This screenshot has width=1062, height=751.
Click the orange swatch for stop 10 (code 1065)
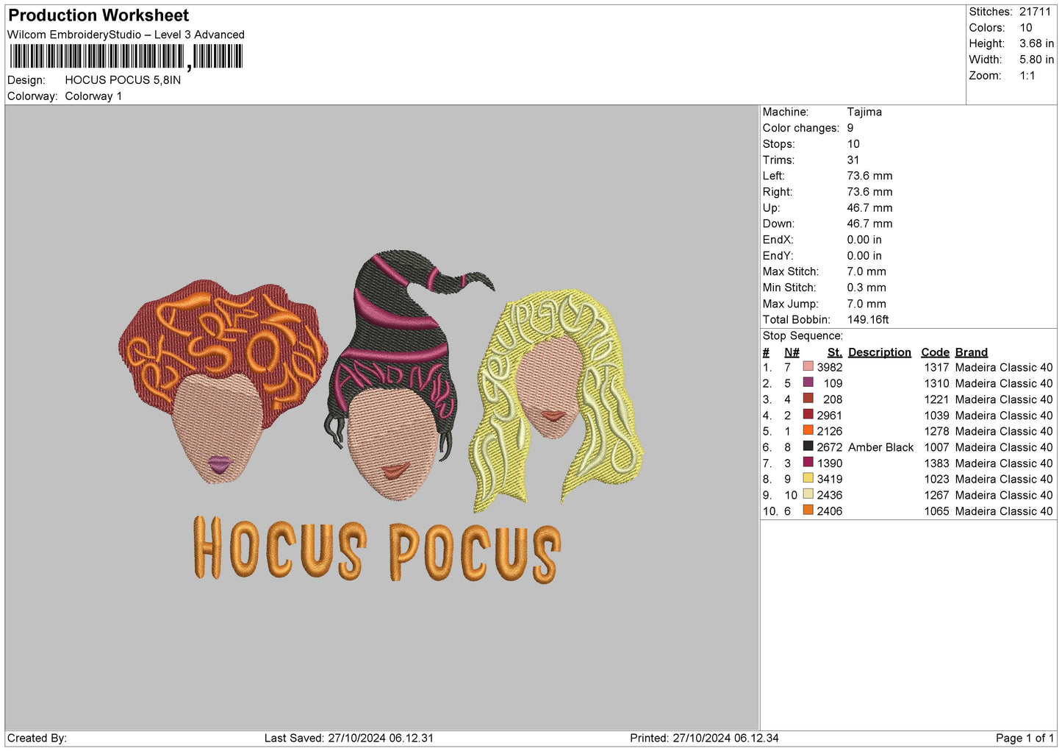coord(808,510)
